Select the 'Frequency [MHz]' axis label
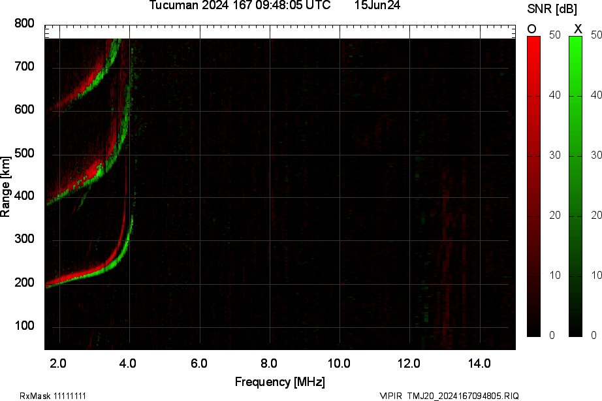 pyautogui.click(x=279, y=382)
